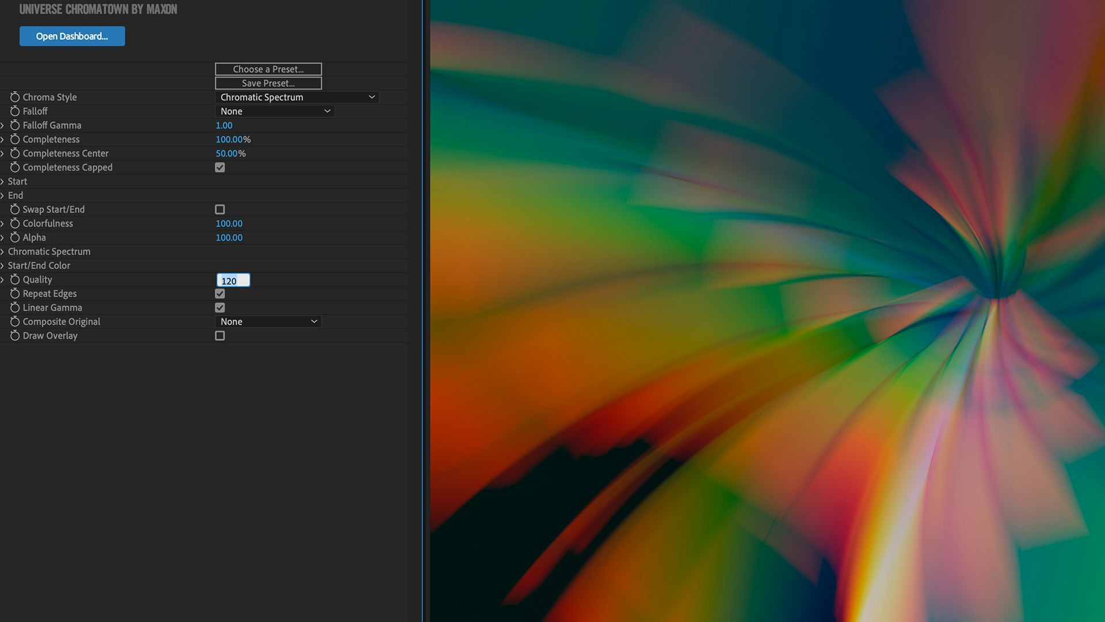The width and height of the screenshot is (1105, 622).
Task: Enable keyframing for Colorfulness stopwatch
Action: (x=15, y=223)
